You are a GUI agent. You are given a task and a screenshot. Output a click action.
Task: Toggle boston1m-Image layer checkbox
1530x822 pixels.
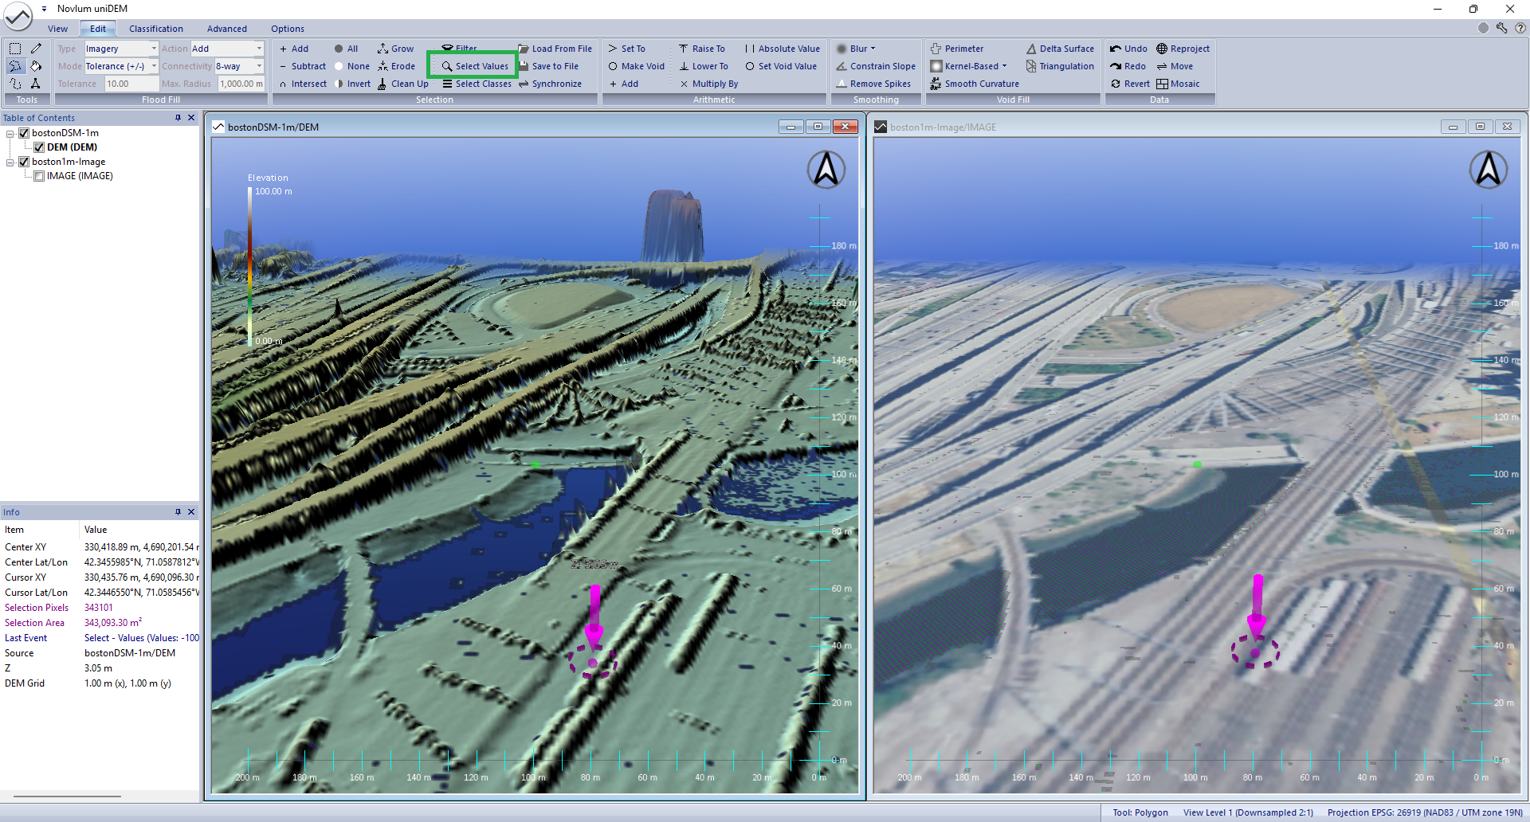pyautogui.click(x=24, y=162)
